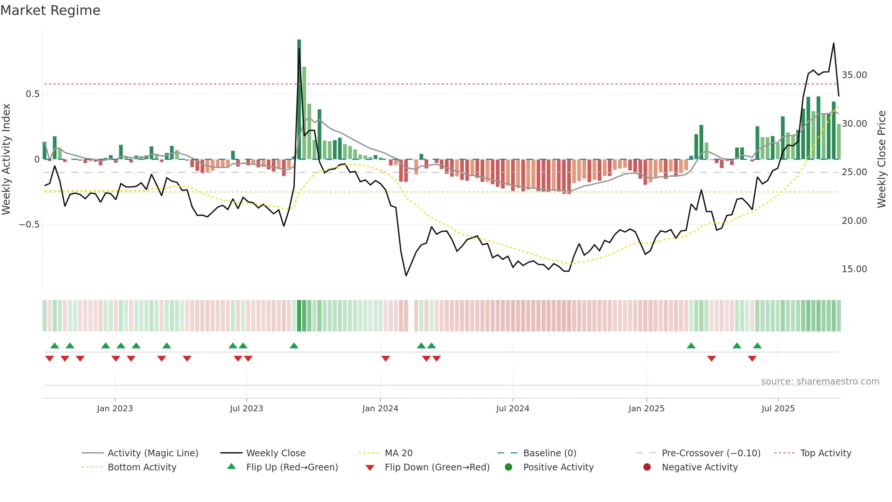Click the yellow dotted MA 20 legend swatch

click(x=369, y=453)
